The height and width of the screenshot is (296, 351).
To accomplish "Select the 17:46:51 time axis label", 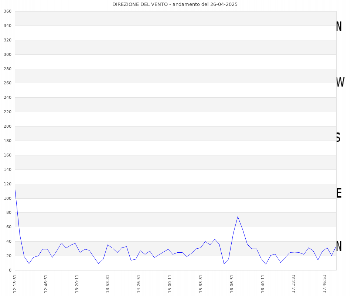I will (x=325, y=283).
